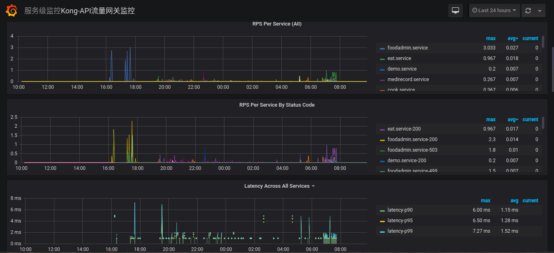Toggle latency-p99 series in legend
The height and width of the screenshot is (253, 554).
coord(400,231)
